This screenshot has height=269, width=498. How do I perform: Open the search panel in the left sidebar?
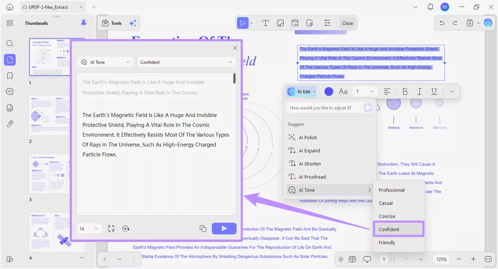(10, 44)
